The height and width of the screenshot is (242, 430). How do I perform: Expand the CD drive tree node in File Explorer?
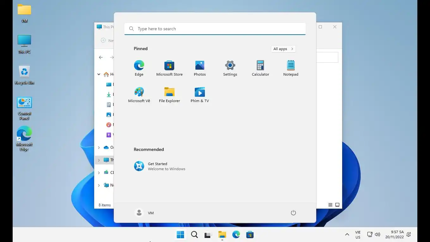(99, 173)
